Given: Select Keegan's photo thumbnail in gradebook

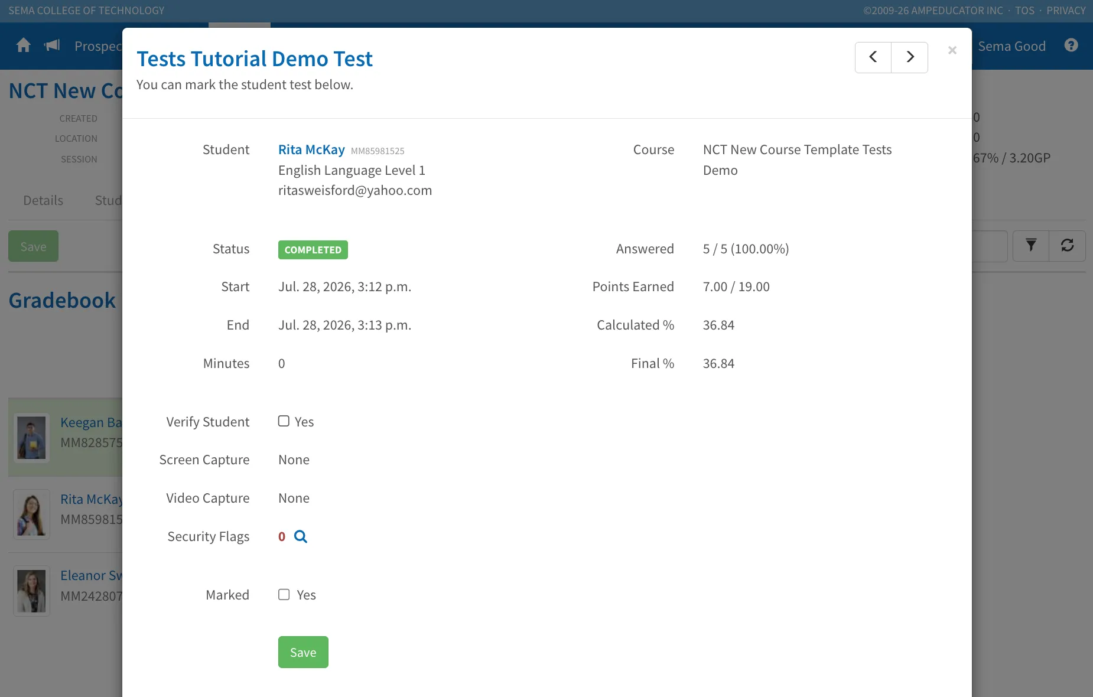Looking at the screenshot, I should point(31,438).
